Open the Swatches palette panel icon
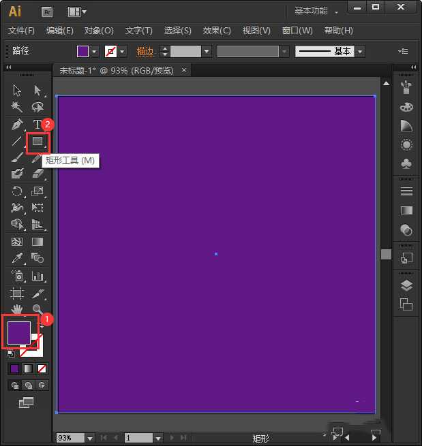 (406, 107)
